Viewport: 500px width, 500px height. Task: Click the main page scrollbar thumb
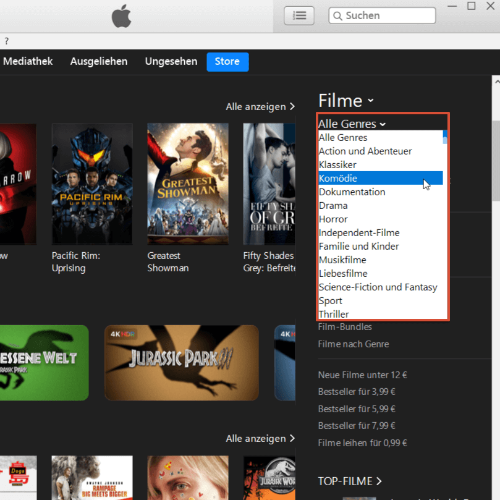tap(496, 161)
